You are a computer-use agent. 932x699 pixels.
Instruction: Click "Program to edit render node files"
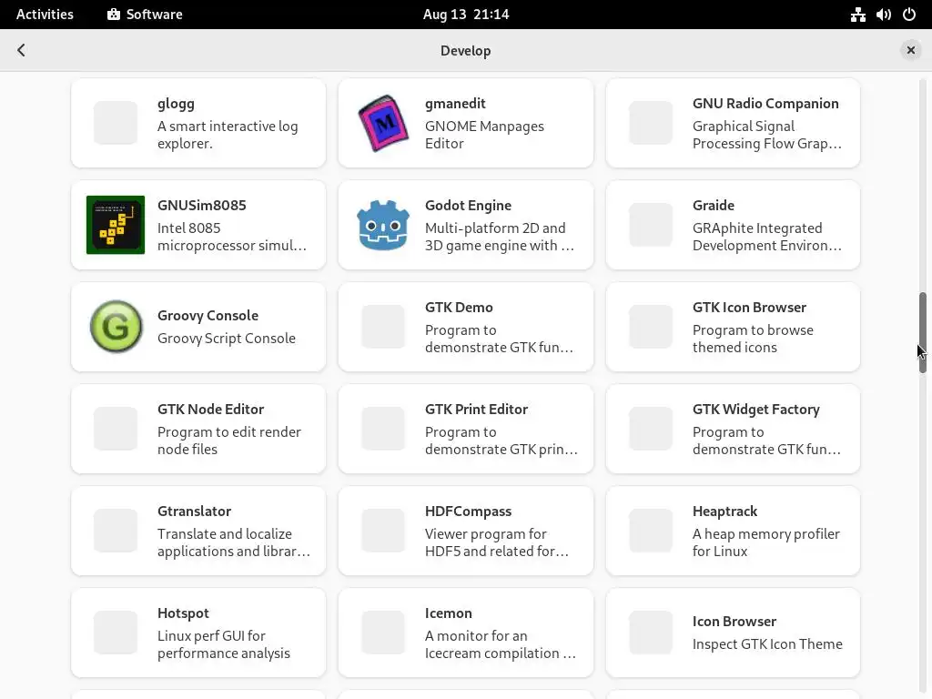pos(228,441)
